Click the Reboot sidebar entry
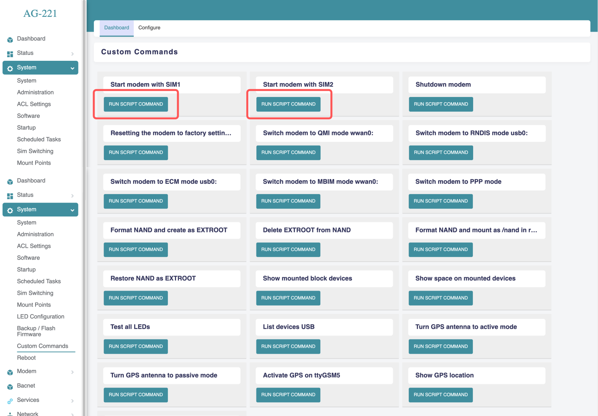 pyautogui.click(x=26, y=357)
